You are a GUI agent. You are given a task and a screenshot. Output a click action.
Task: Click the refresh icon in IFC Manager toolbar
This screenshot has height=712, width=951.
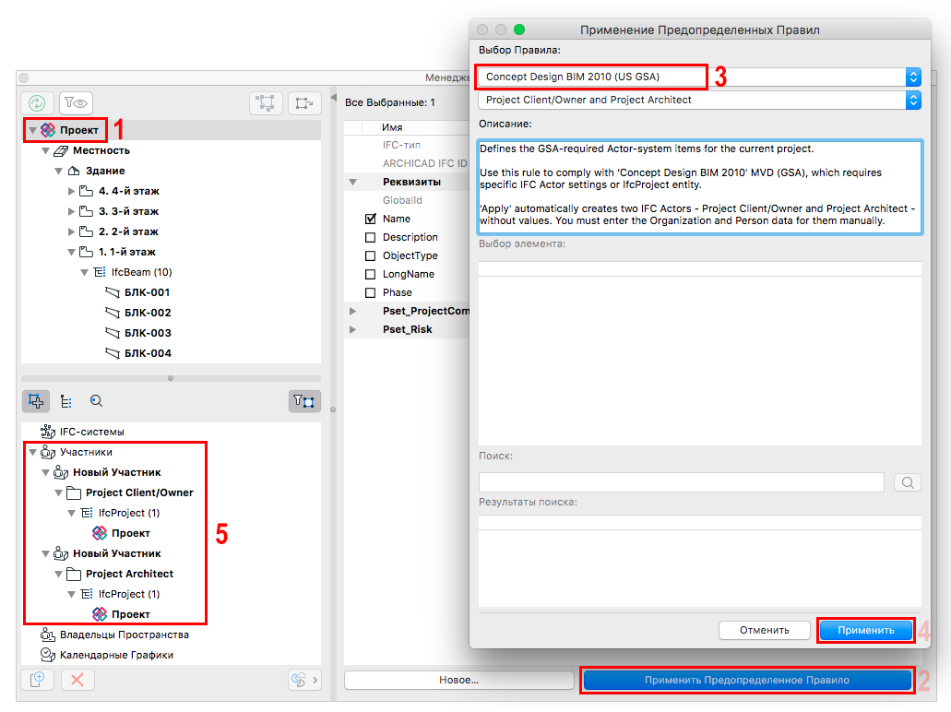click(x=37, y=103)
